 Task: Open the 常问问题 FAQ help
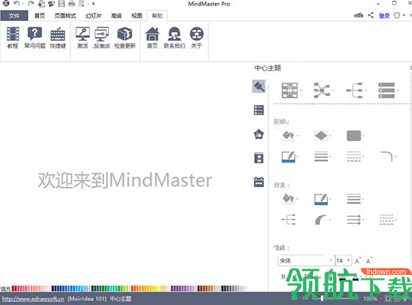click(x=34, y=37)
